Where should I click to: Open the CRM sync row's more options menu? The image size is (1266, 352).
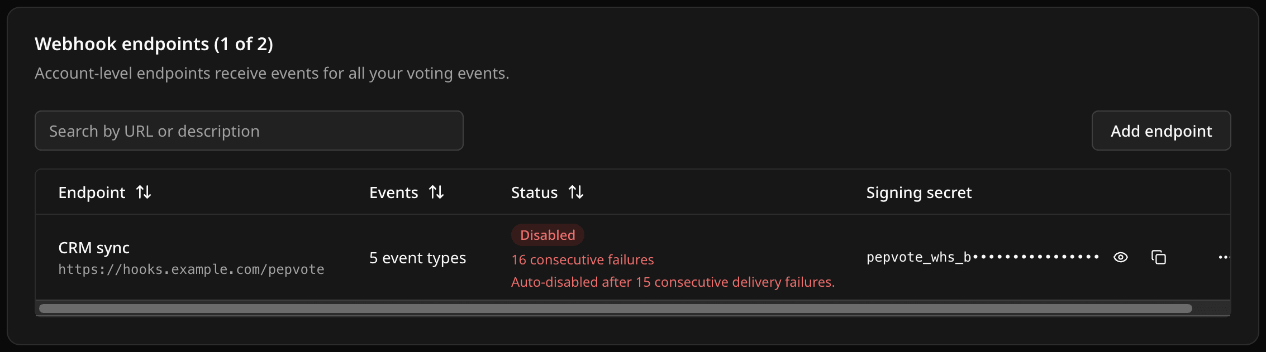(x=1224, y=257)
